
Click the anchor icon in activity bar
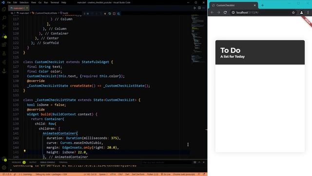[4, 71]
